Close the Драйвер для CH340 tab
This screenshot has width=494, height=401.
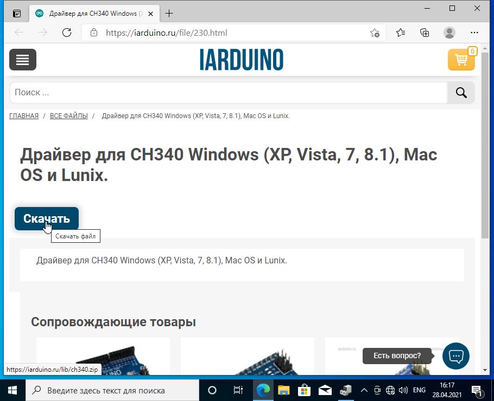[x=150, y=14]
